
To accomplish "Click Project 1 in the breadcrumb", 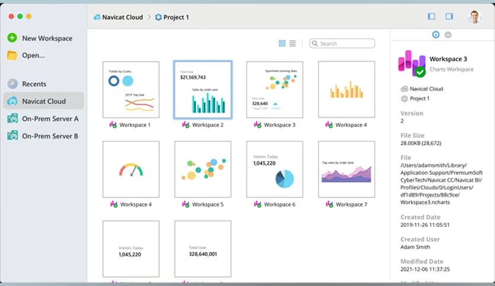I will coord(172,17).
